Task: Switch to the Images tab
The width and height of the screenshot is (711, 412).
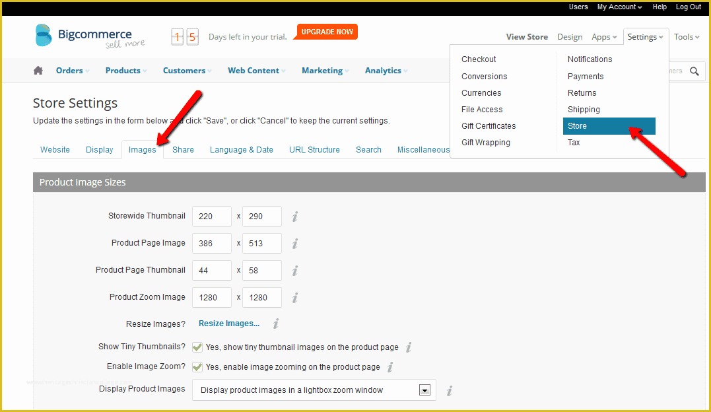Action: tap(142, 150)
